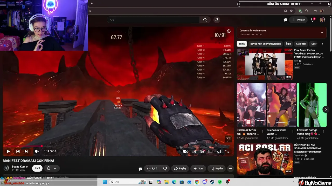332x186 pixels.
Task: Open the 'Festivale damga vuran giriş' short
Action: (x=312, y=105)
